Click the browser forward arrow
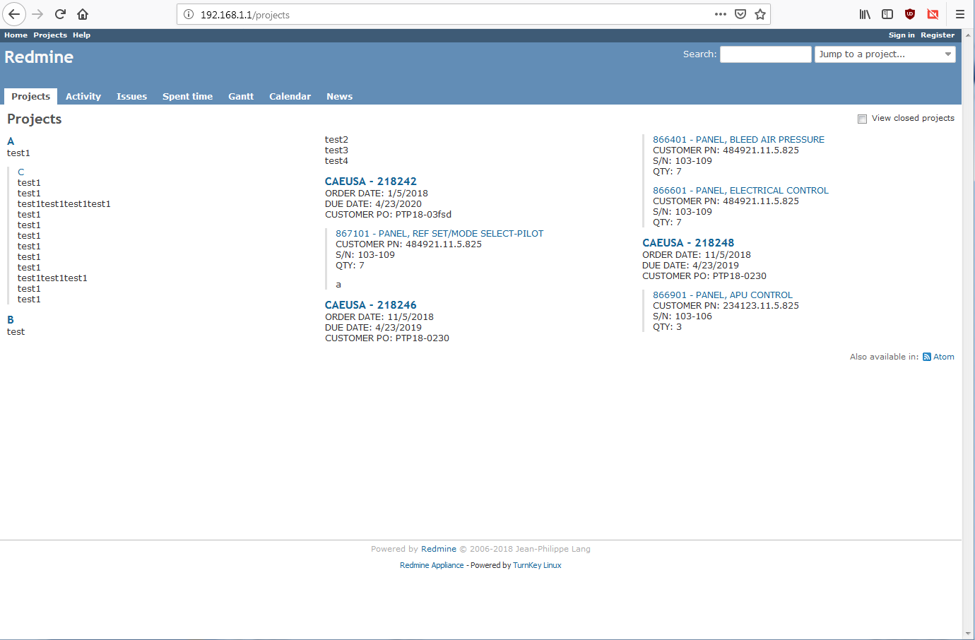The height and width of the screenshot is (640, 975). [x=37, y=14]
